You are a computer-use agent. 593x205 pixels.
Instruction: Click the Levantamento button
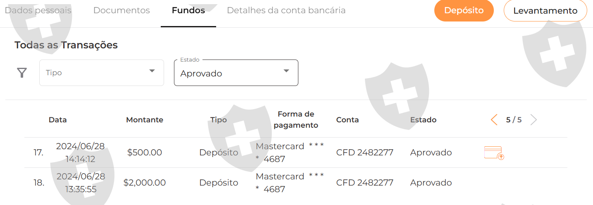point(545,11)
